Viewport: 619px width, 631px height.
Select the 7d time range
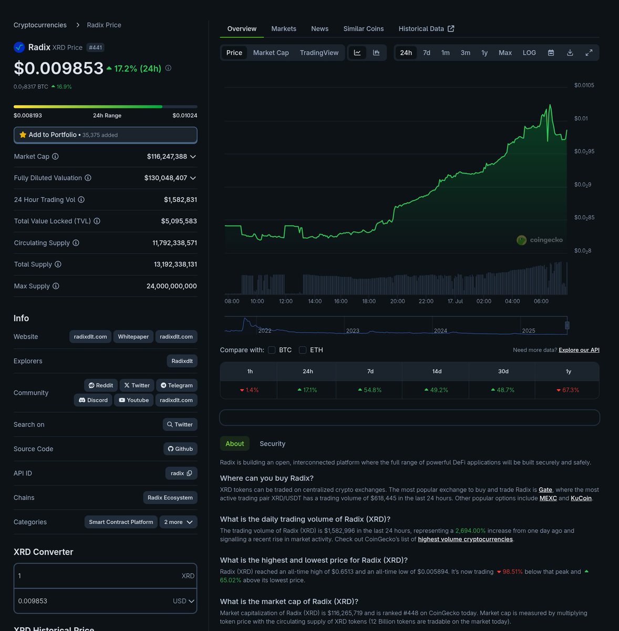click(x=427, y=53)
